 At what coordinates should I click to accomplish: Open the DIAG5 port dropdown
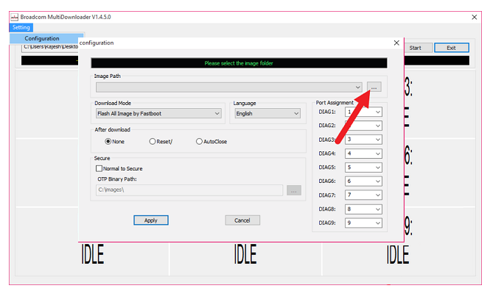(x=363, y=168)
